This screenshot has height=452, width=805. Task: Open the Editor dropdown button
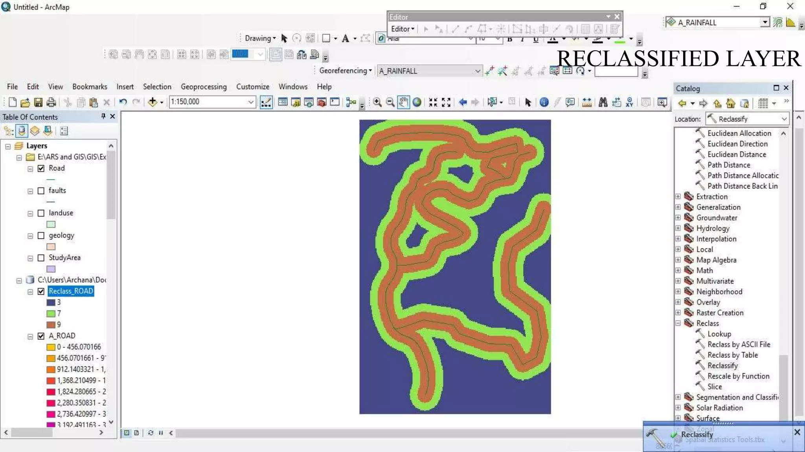click(402, 29)
